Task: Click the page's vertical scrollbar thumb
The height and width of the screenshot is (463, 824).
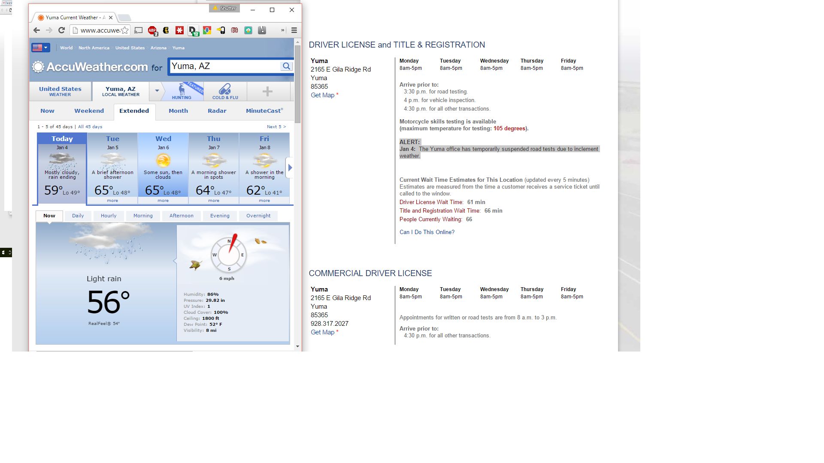Action: (x=297, y=84)
